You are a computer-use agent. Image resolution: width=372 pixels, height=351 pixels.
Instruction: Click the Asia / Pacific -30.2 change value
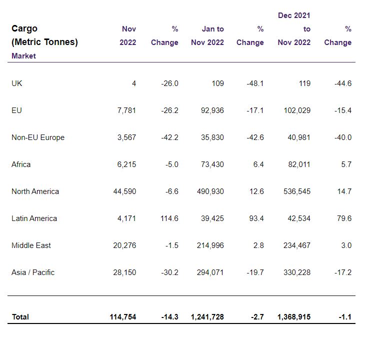tap(169, 272)
